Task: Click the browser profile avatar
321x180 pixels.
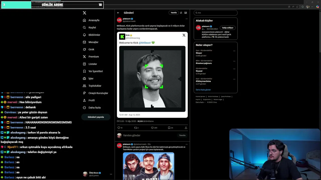Action: click(x=308, y=7)
